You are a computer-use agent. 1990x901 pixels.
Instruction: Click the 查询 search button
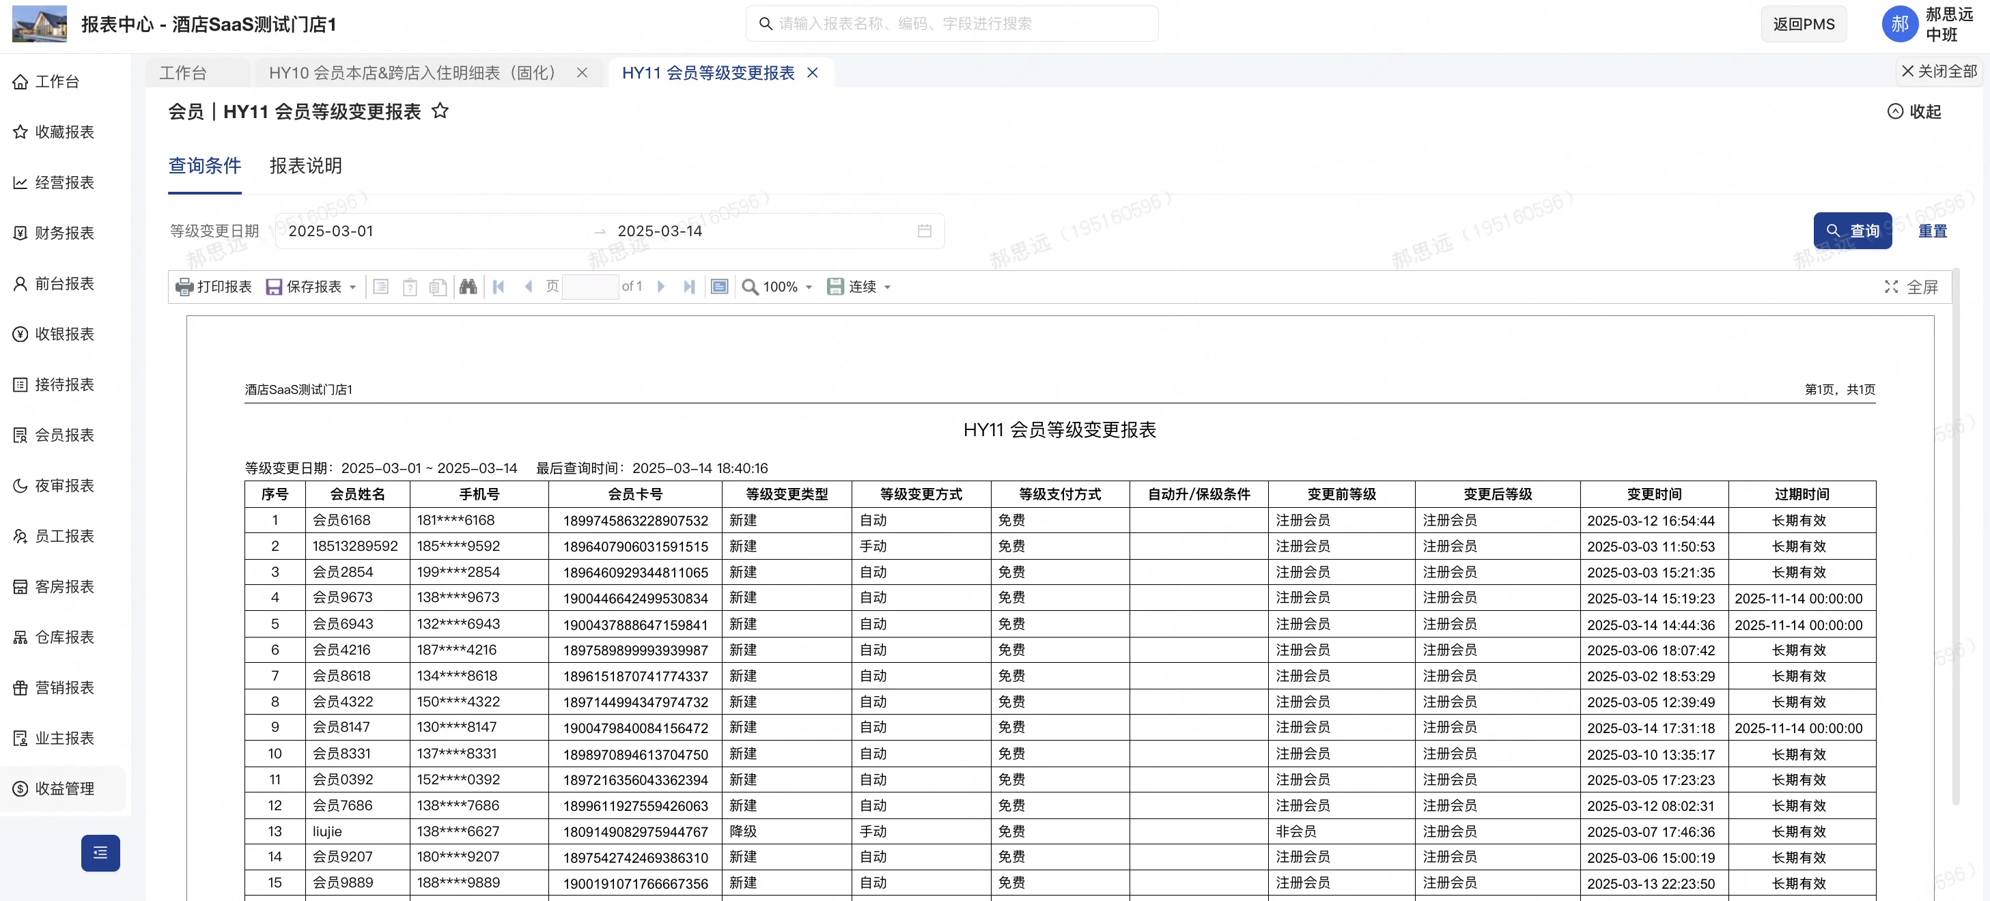click(x=1853, y=231)
